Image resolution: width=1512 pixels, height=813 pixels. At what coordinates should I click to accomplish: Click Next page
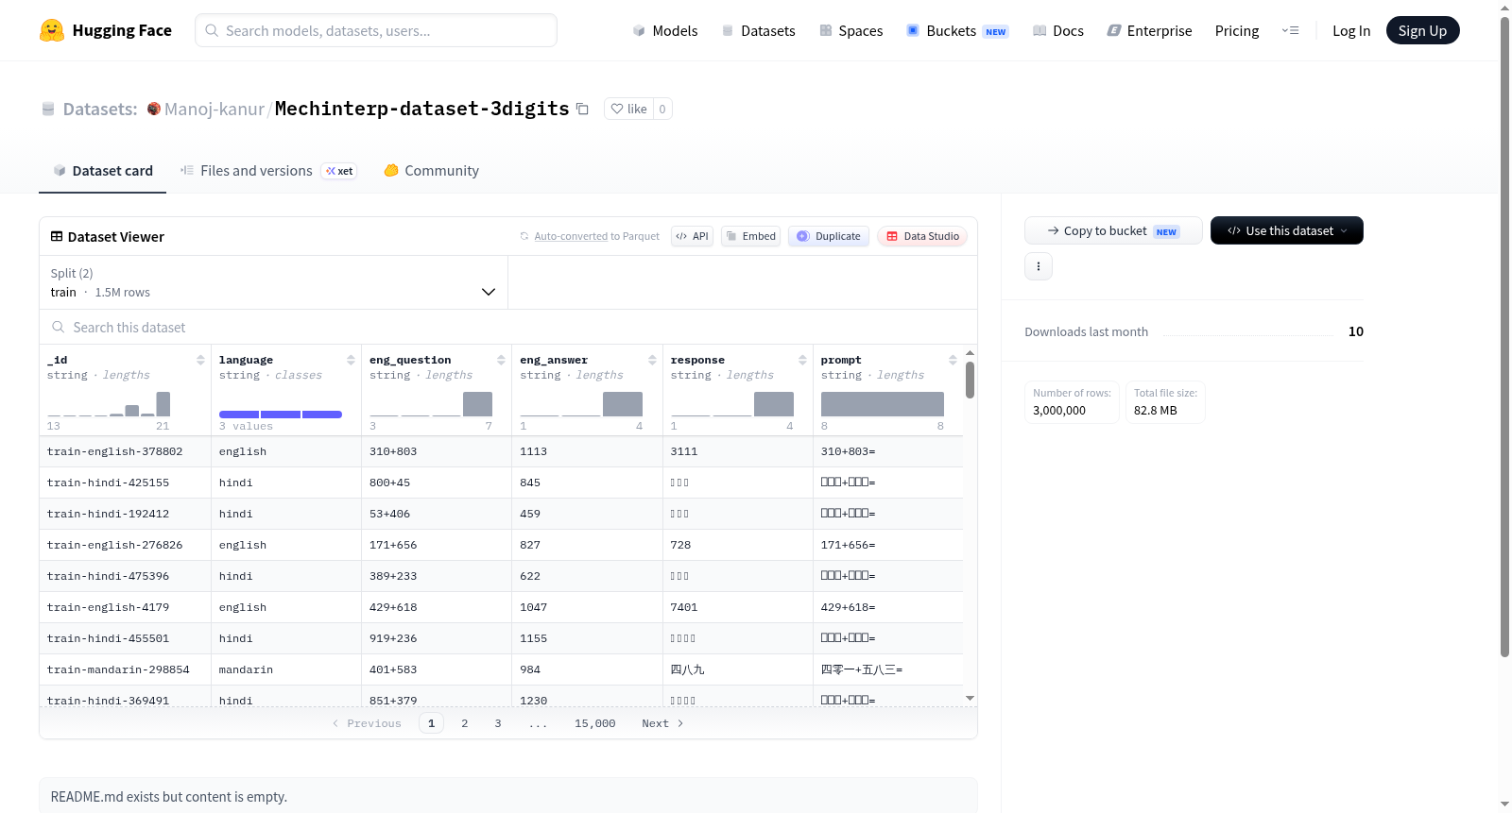[x=661, y=723]
